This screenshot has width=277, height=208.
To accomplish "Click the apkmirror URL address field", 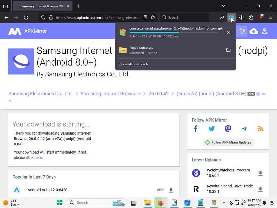I will [98, 18].
